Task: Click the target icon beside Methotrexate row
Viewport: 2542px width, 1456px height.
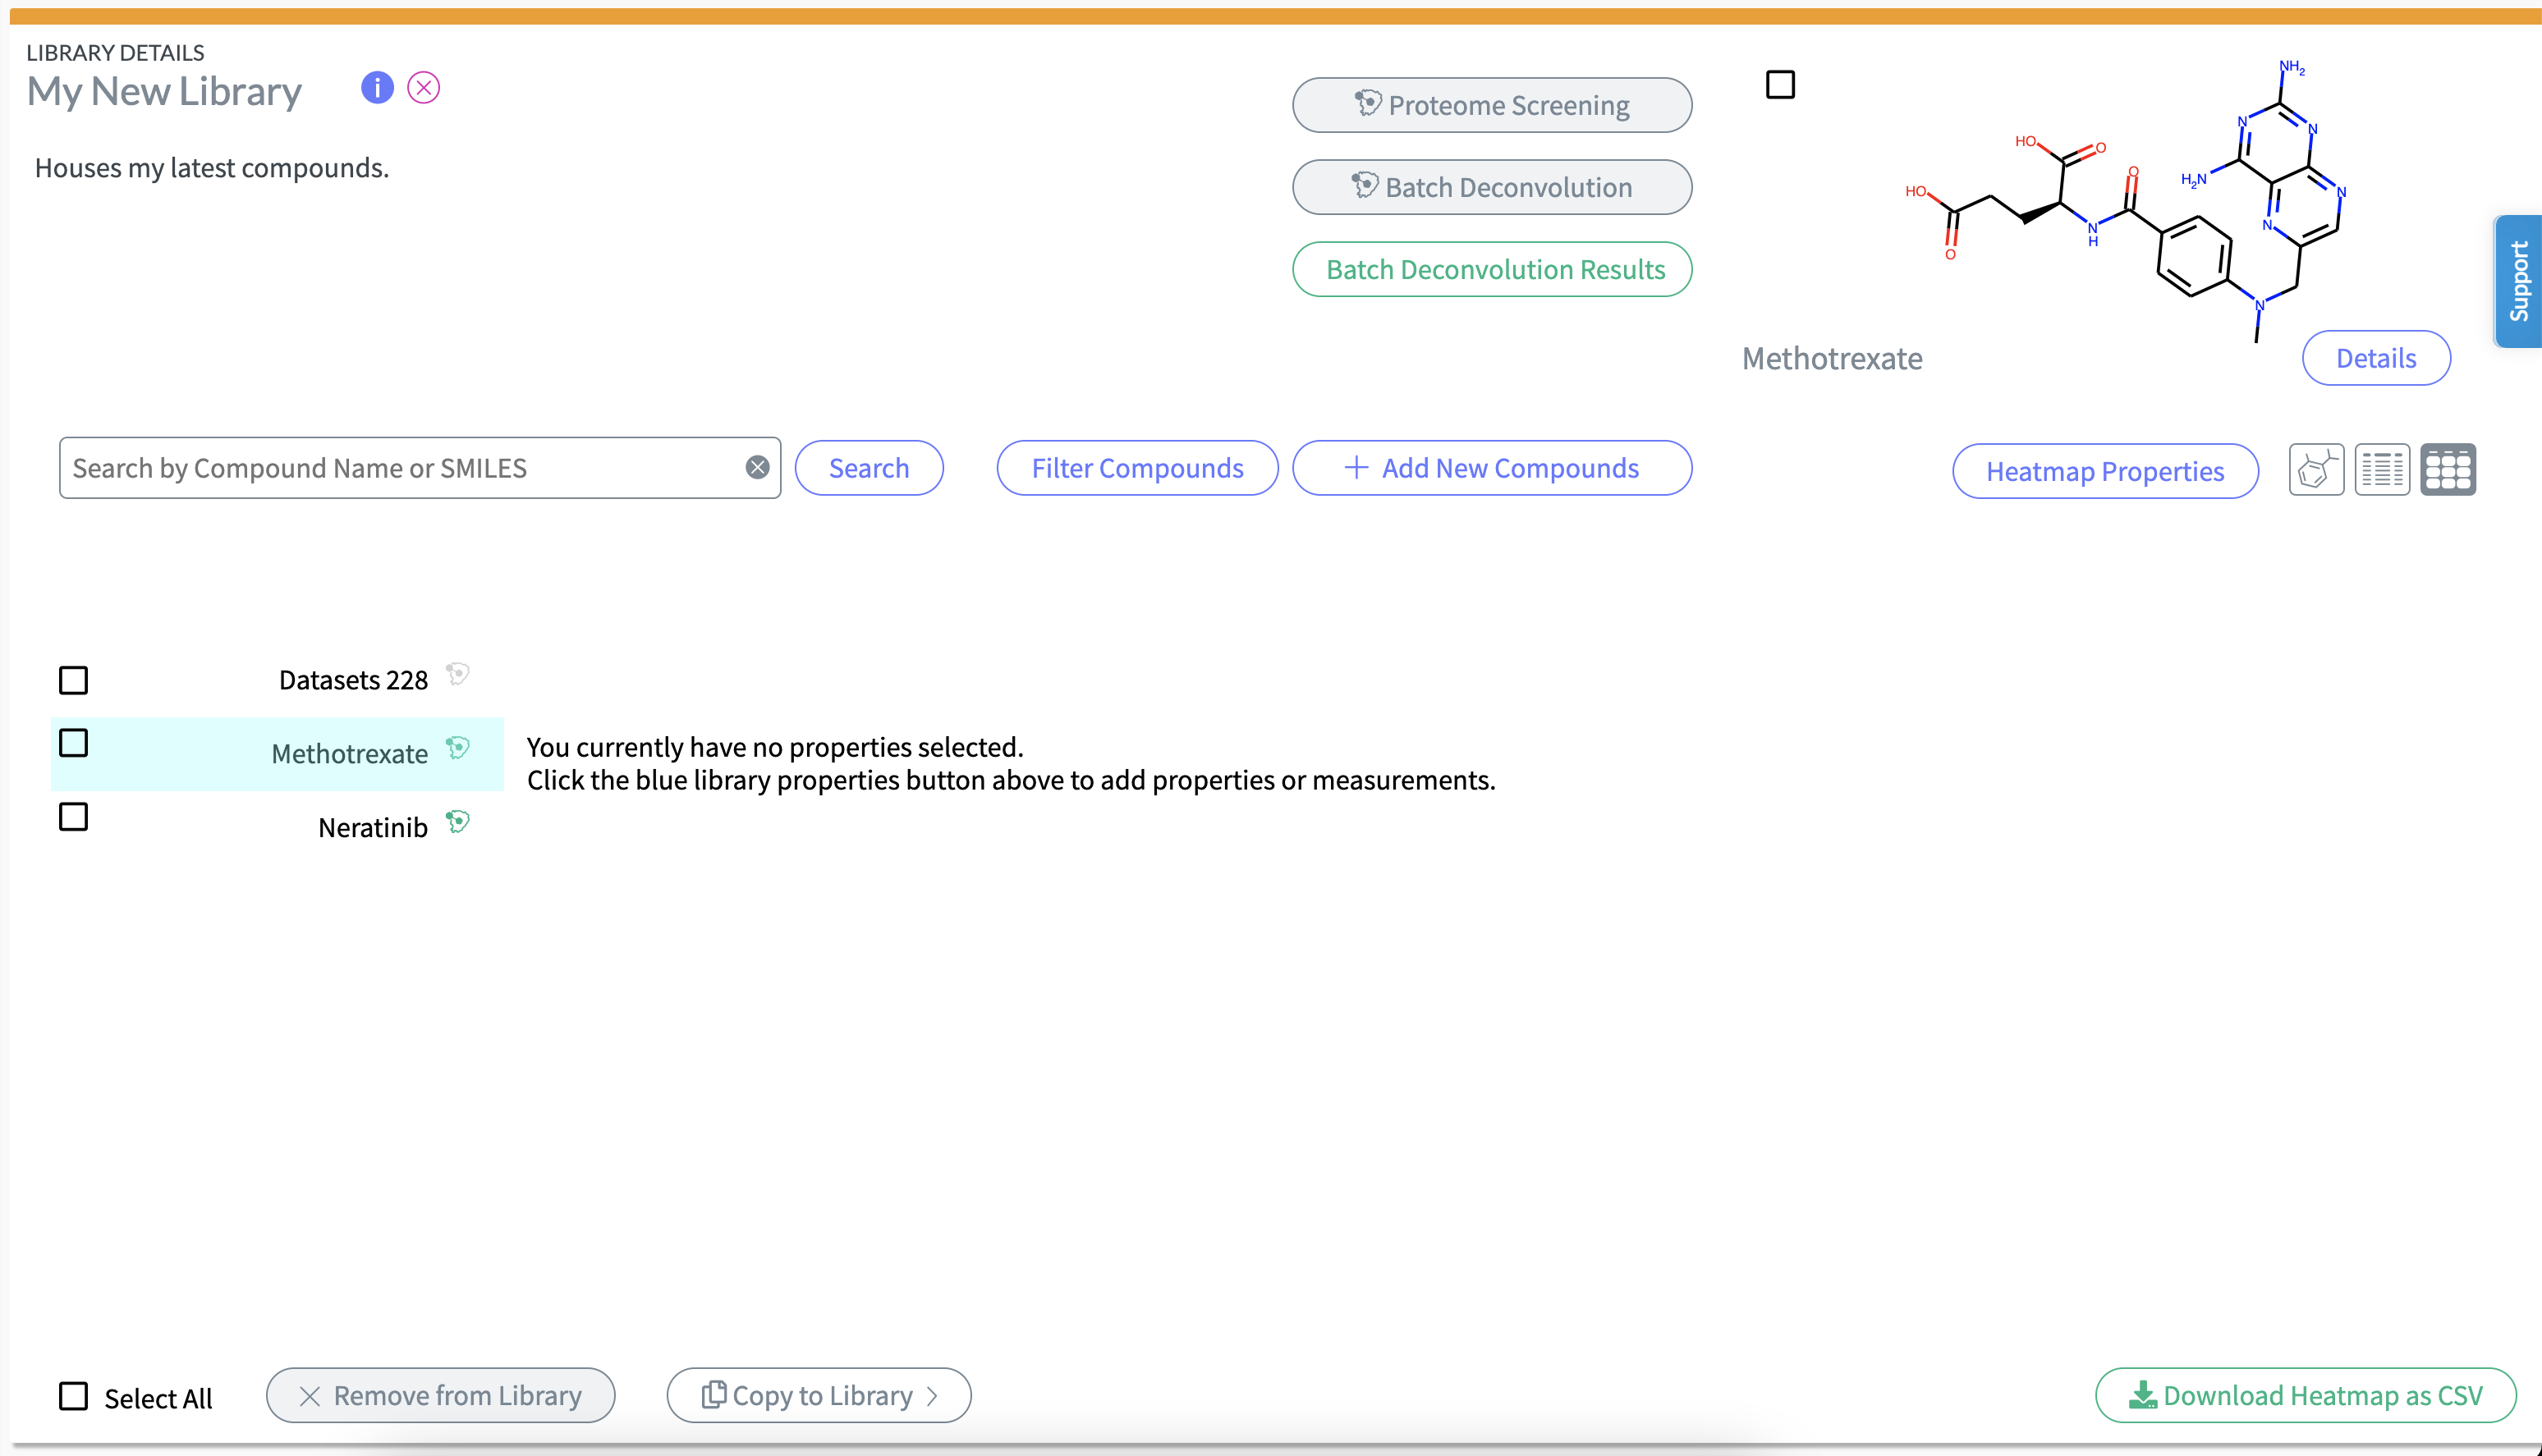Action: [458, 748]
